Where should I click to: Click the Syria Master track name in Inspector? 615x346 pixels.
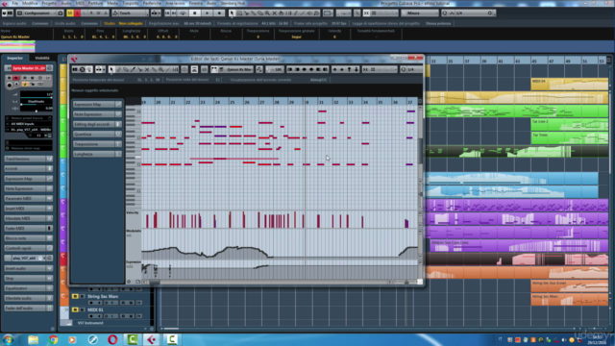(29, 68)
